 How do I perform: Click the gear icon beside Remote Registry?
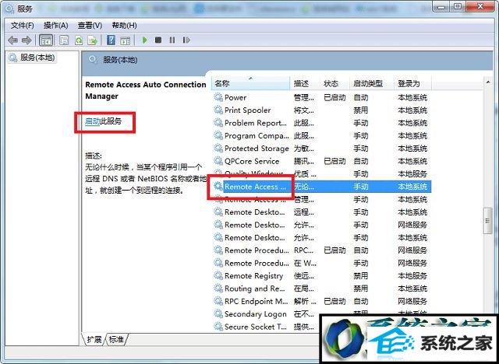[218, 275]
